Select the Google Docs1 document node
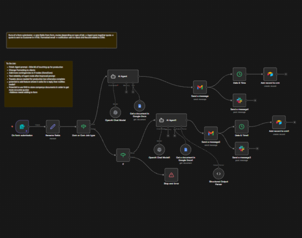This screenshot has height=238, width=302. (186, 149)
